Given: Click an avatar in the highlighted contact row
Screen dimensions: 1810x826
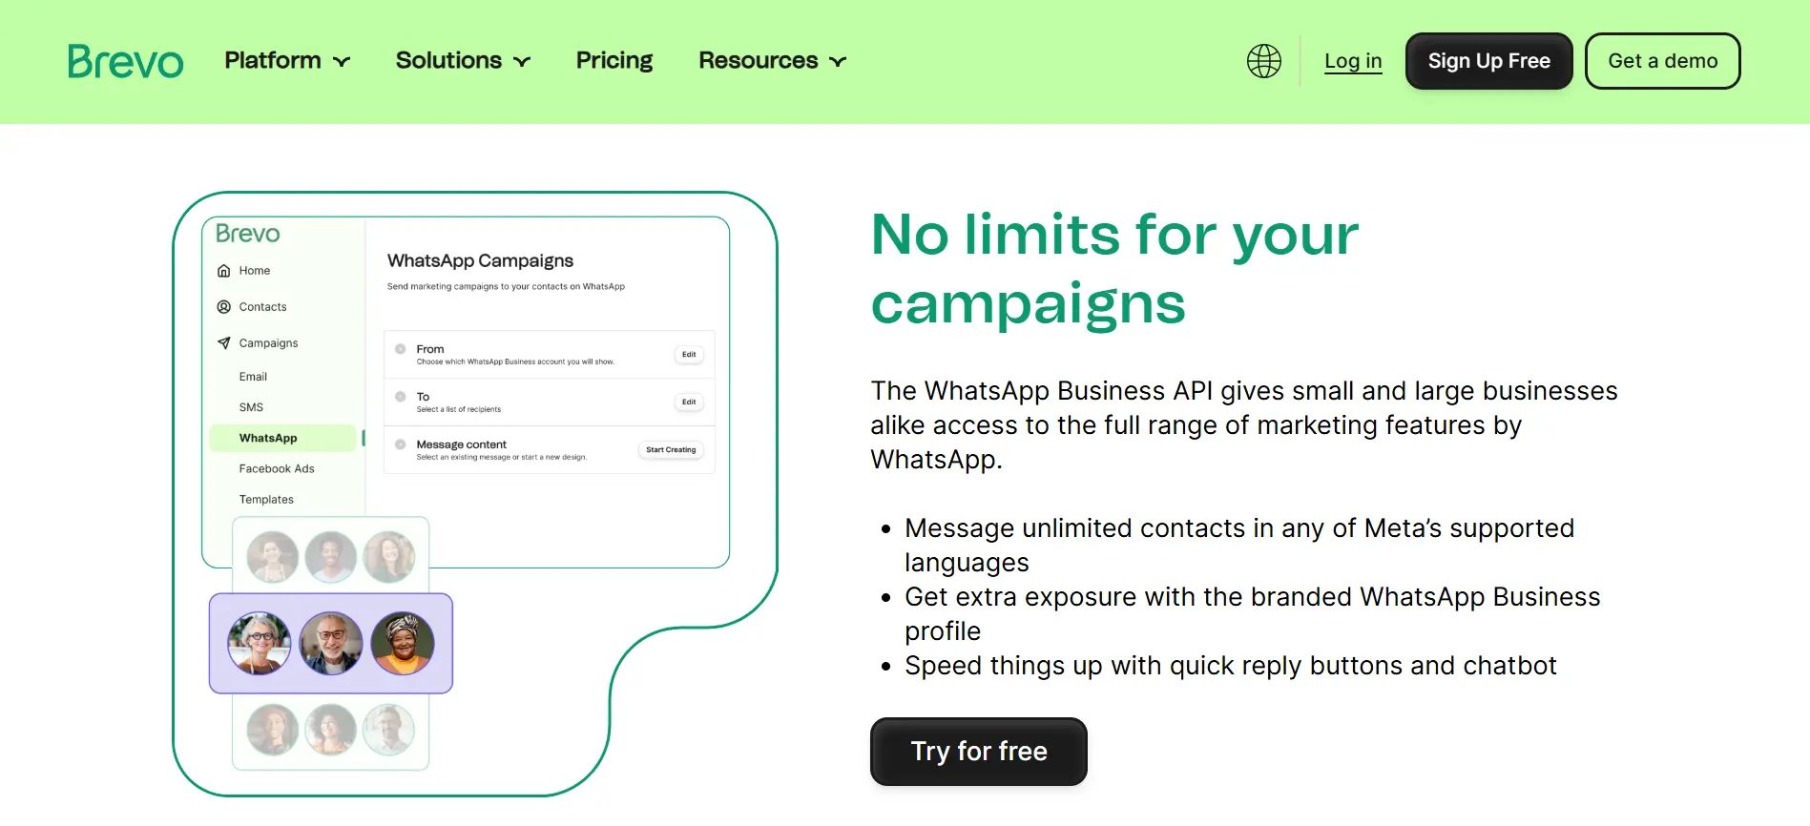Looking at the screenshot, I should pos(331,642).
